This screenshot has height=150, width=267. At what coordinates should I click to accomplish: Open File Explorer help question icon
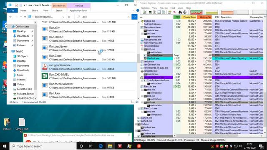(x=138, y=10)
